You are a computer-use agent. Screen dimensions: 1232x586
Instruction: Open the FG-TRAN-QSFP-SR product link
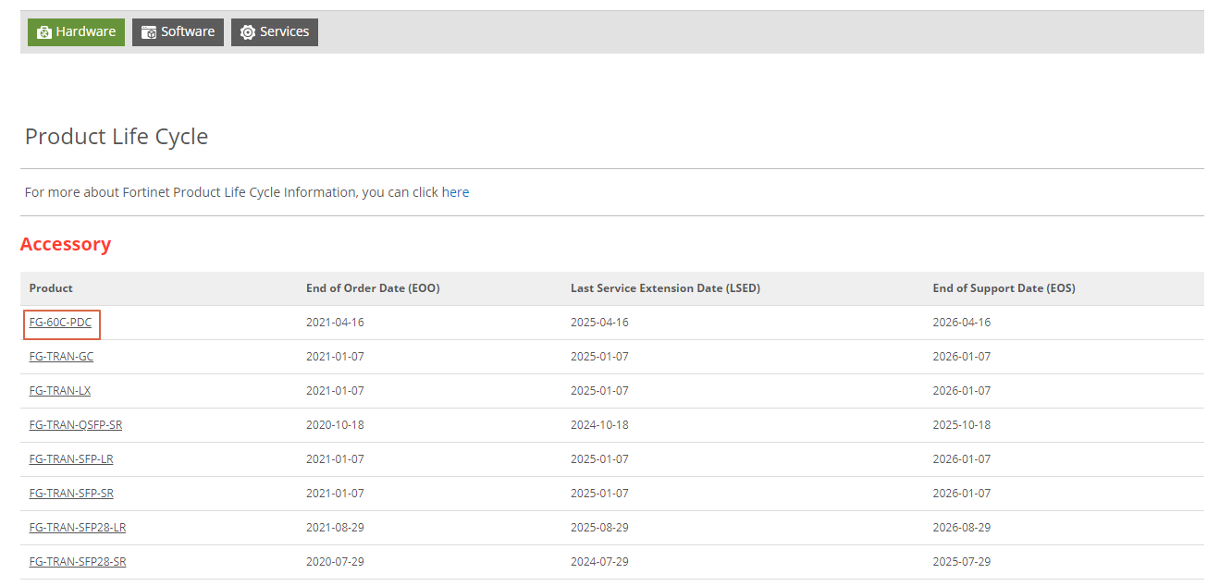pos(76,425)
